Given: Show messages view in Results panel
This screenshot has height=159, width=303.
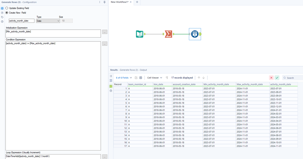Looking at the screenshot, I should point(111,76).
